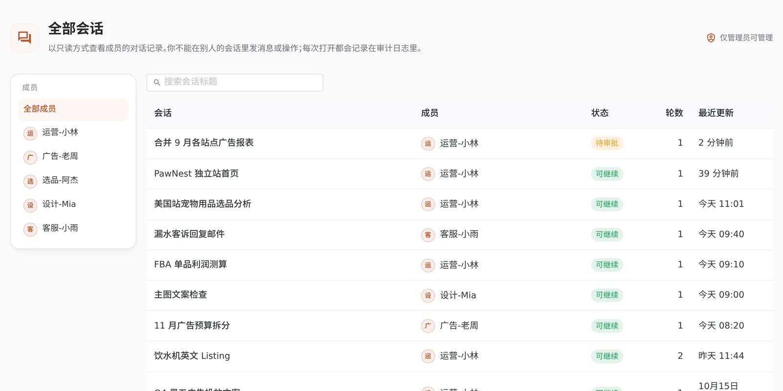Image resolution: width=783 pixels, height=391 pixels.
Task: Click the shield icon next to 仅管理员可管理
Action: (x=711, y=38)
